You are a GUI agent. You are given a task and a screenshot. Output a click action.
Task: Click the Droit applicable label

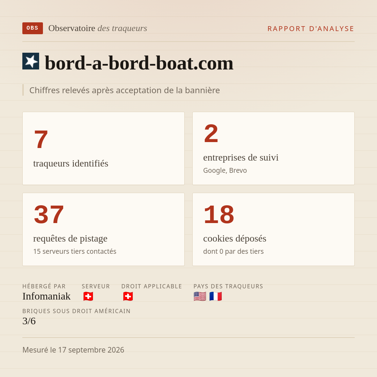tap(152, 286)
